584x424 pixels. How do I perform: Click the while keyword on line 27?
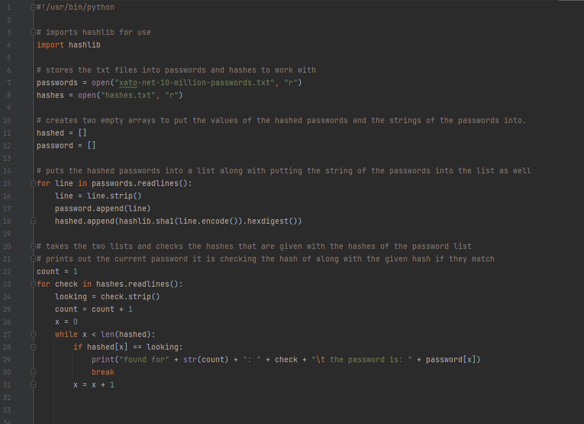click(x=66, y=334)
